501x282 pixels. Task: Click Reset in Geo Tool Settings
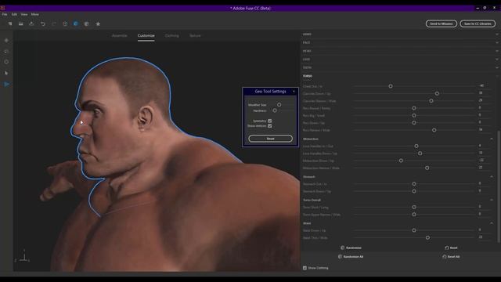point(270,139)
